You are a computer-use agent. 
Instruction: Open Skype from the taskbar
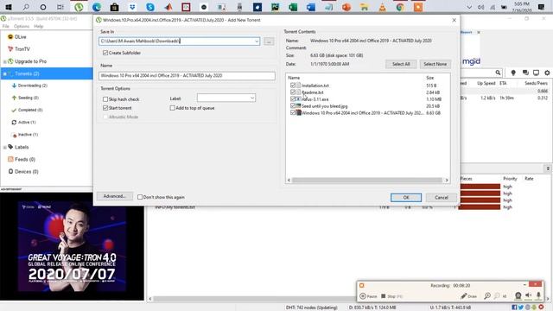[x=150, y=7]
